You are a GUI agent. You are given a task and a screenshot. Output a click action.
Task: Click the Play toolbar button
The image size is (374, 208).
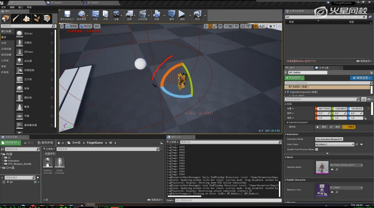coord(182,15)
